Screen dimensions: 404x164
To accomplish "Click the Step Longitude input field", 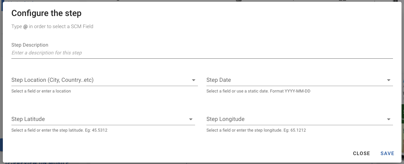I will point(295,119).
